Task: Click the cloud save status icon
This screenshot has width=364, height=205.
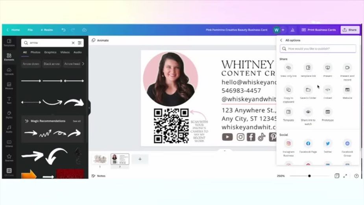Action: pyautogui.click(x=84, y=30)
